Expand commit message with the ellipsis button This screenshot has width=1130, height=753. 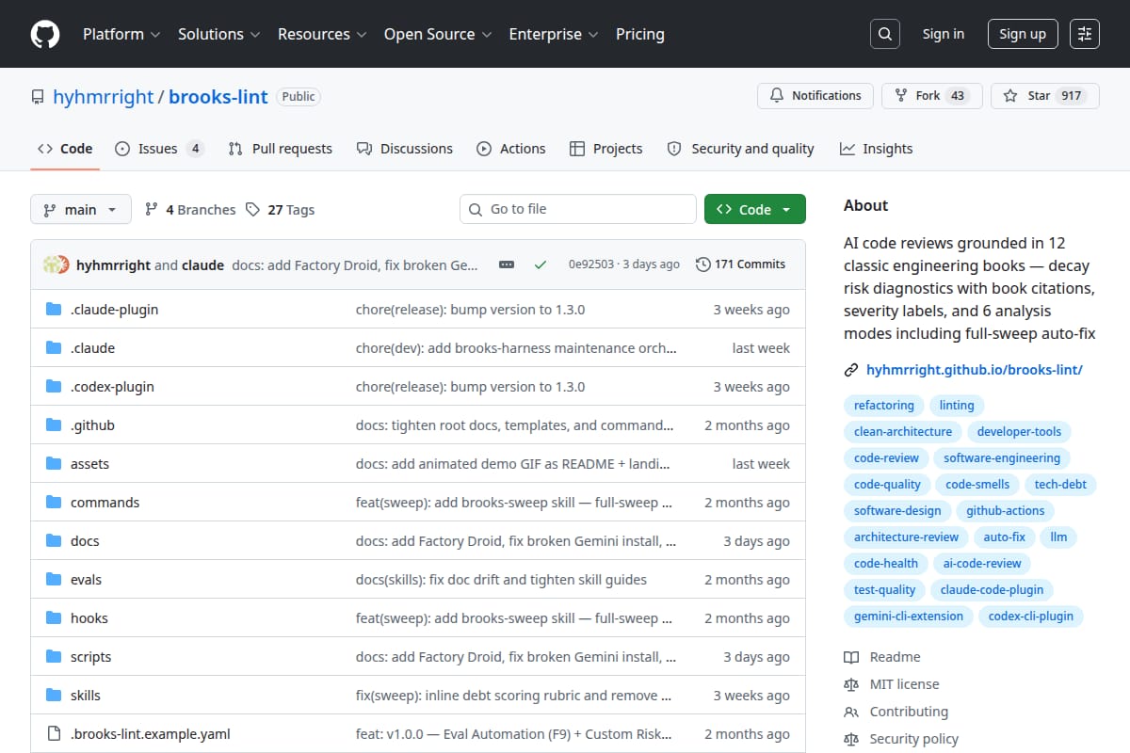point(507,264)
